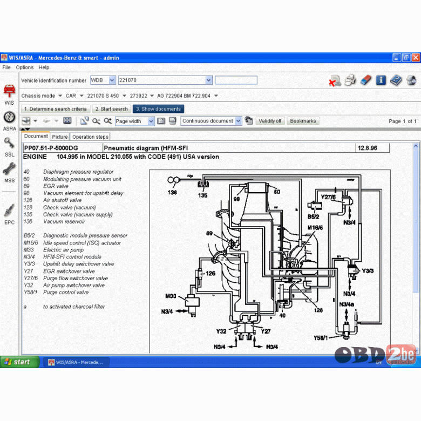421x421 pixels.
Task: Click the 'Electric air pump' legend entry
Action: coord(63,250)
